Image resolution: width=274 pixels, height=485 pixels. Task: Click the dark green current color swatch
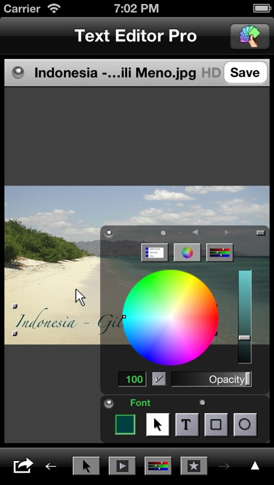click(x=125, y=424)
